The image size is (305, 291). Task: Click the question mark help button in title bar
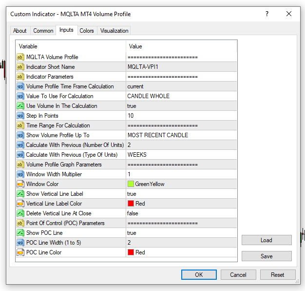pos(267,14)
